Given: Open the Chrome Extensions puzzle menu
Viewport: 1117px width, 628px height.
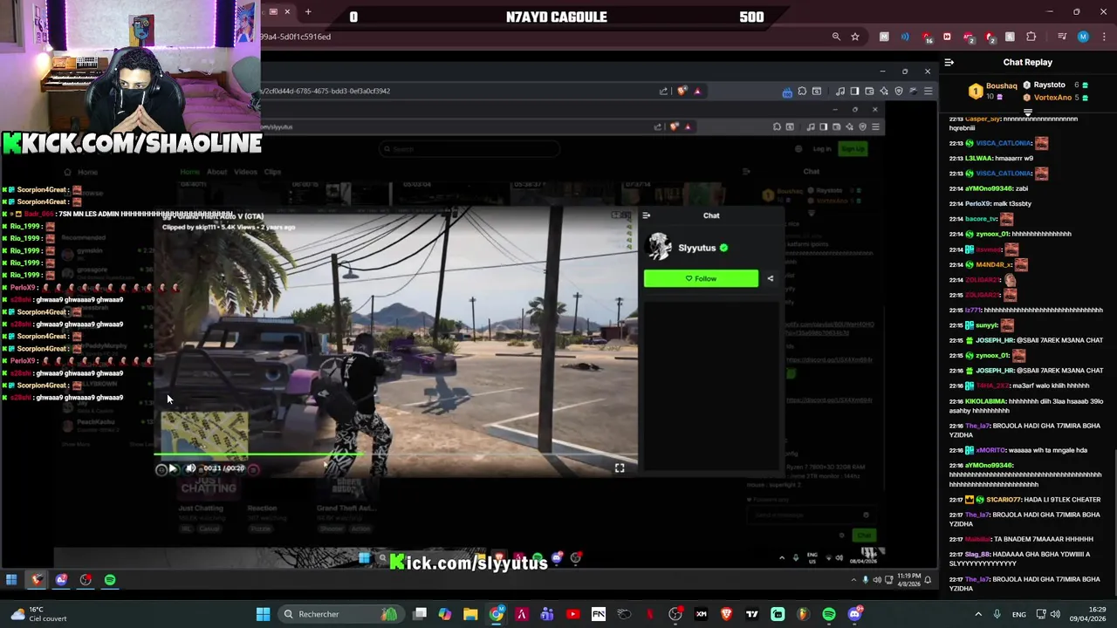Looking at the screenshot, I should pos(1031,37).
